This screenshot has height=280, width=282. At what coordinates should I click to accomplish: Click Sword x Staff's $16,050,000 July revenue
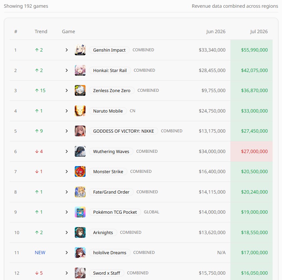(x=254, y=273)
